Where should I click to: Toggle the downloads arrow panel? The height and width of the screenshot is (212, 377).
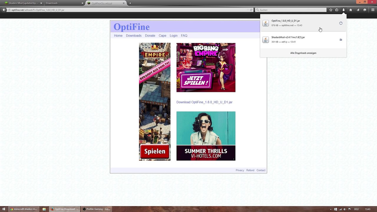point(343,10)
